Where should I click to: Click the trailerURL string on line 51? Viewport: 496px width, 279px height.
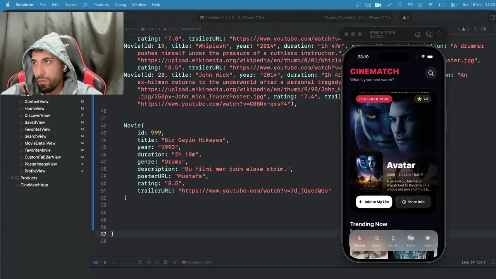coord(255,191)
